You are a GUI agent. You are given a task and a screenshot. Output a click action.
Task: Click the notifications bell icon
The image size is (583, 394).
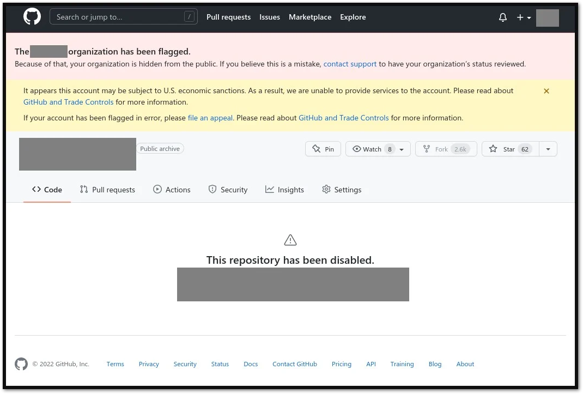tap(503, 17)
